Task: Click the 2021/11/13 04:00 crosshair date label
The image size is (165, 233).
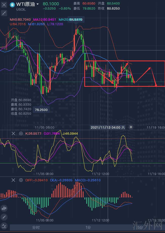Action: click(108, 127)
